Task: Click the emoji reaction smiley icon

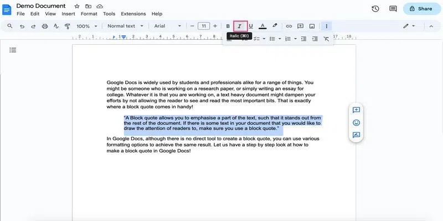Action: point(356,123)
